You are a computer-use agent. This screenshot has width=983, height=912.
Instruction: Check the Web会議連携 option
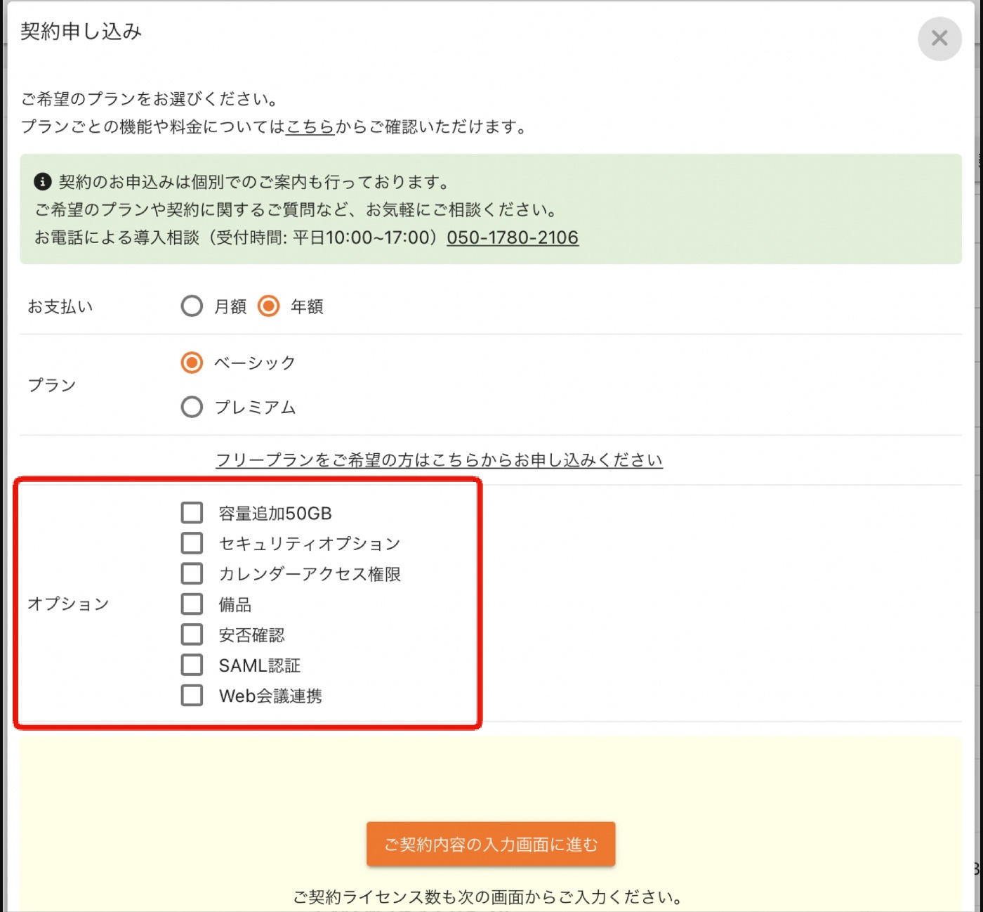tap(192, 696)
